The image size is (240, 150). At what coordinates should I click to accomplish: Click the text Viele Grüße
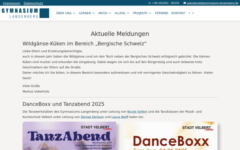31,86
